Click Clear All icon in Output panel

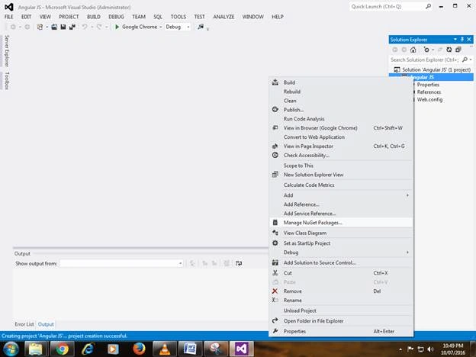(227, 263)
